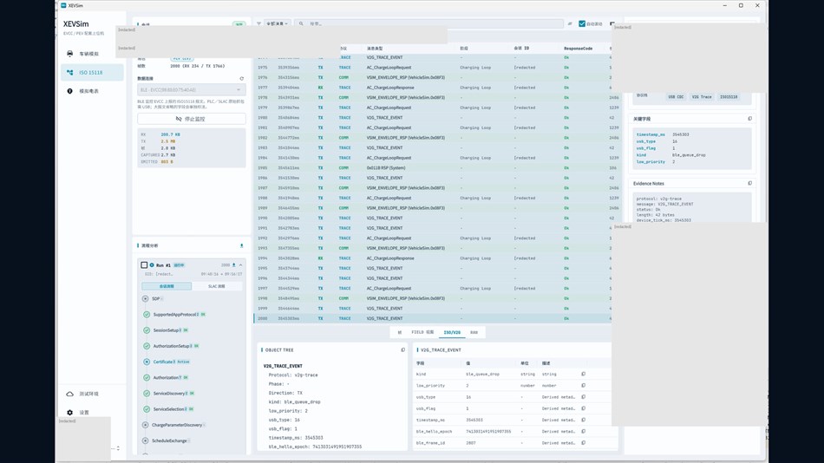Image resolution: width=824 pixels, height=463 pixels.
Task: Open 测试环境 test environment from sidebar
Action: coord(91,394)
